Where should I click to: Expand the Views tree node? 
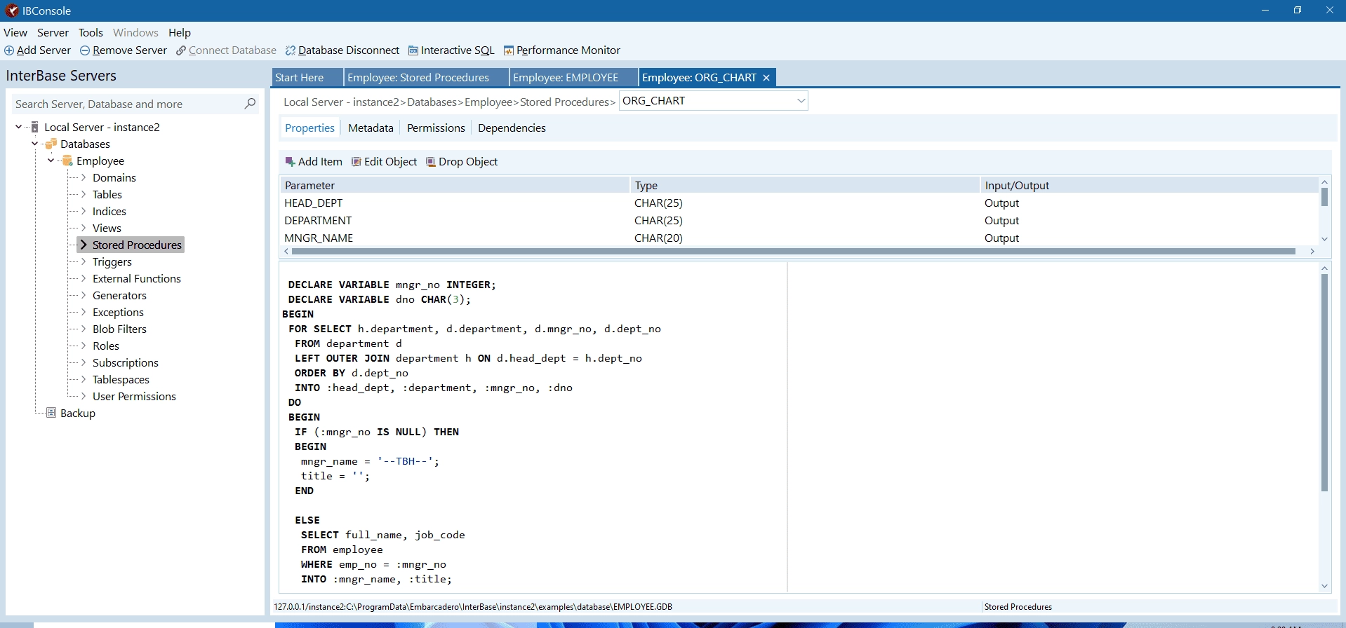point(84,228)
